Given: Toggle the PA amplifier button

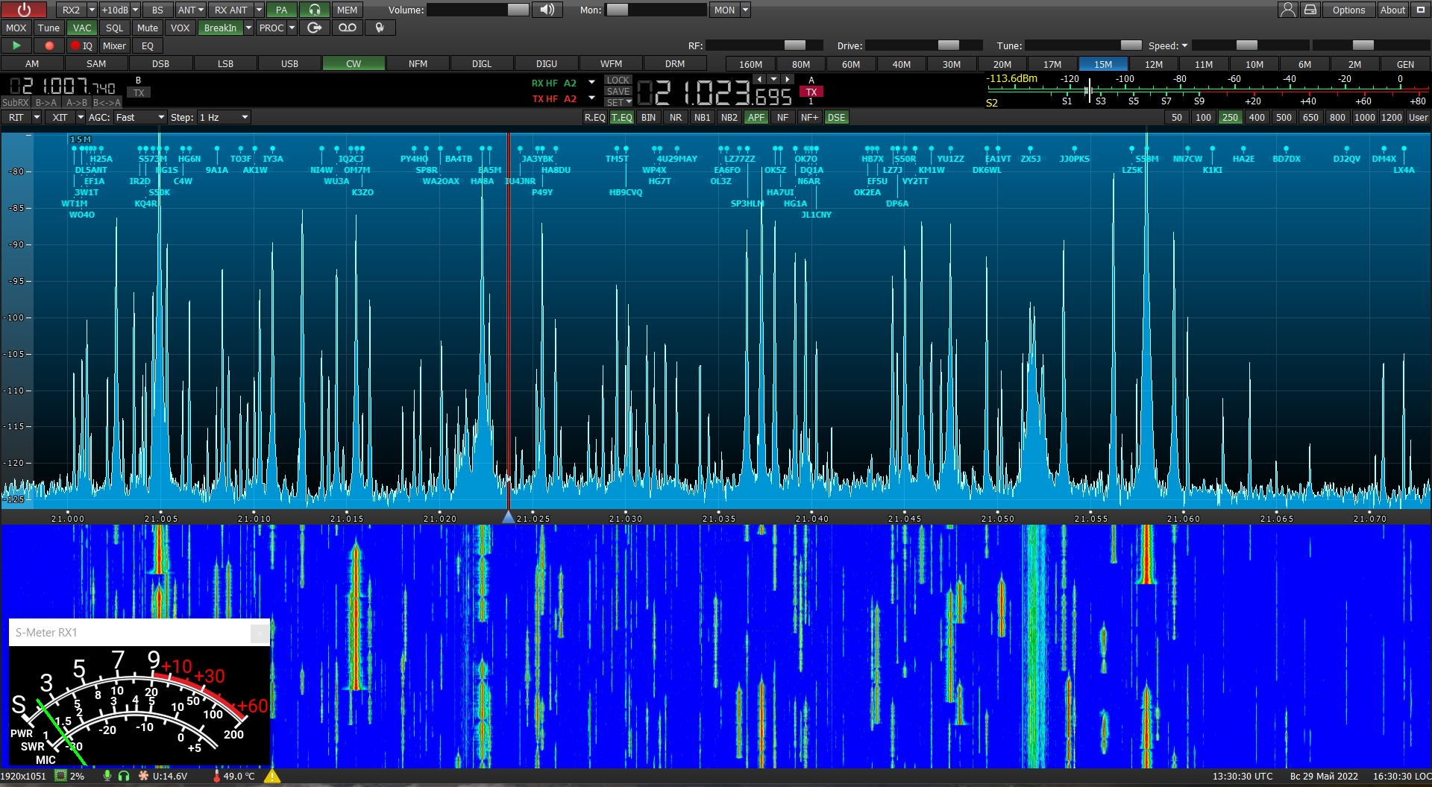Looking at the screenshot, I should 281,10.
